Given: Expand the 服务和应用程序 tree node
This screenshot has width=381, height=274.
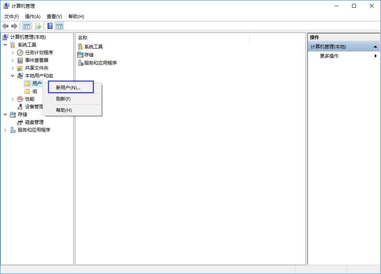Looking at the screenshot, I should coord(5,130).
